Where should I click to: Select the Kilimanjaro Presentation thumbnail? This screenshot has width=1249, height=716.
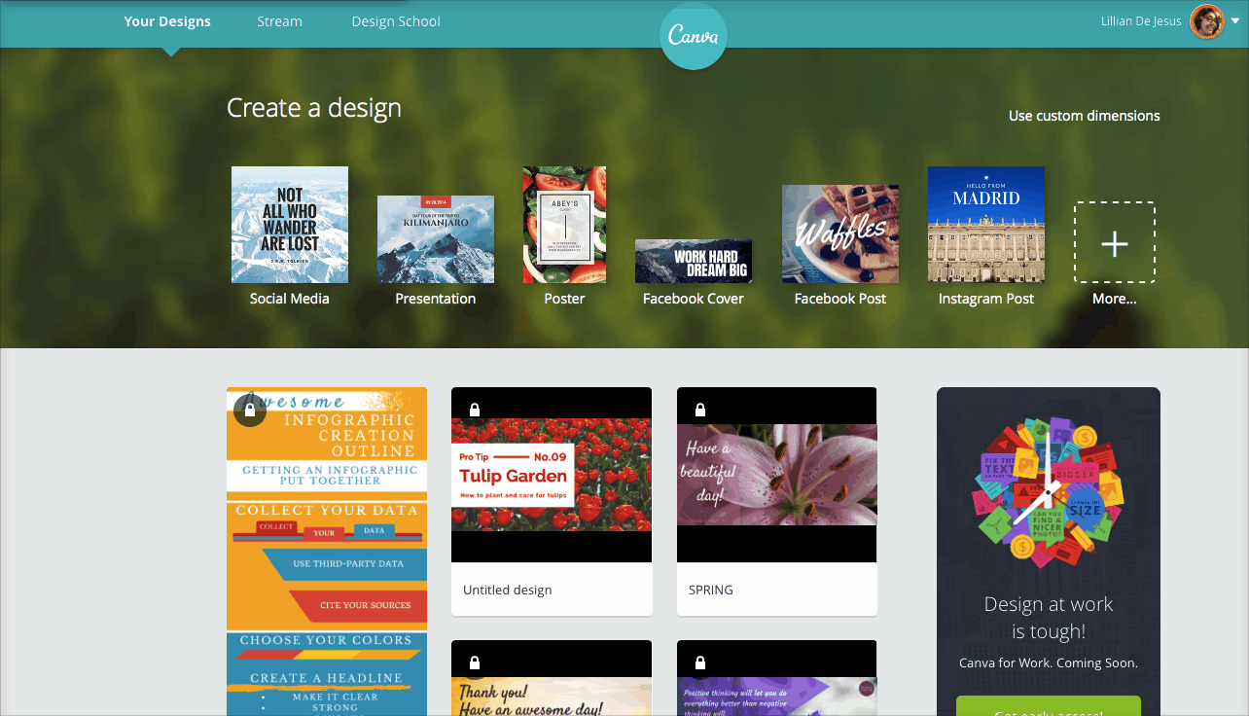click(x=436, y=239)
